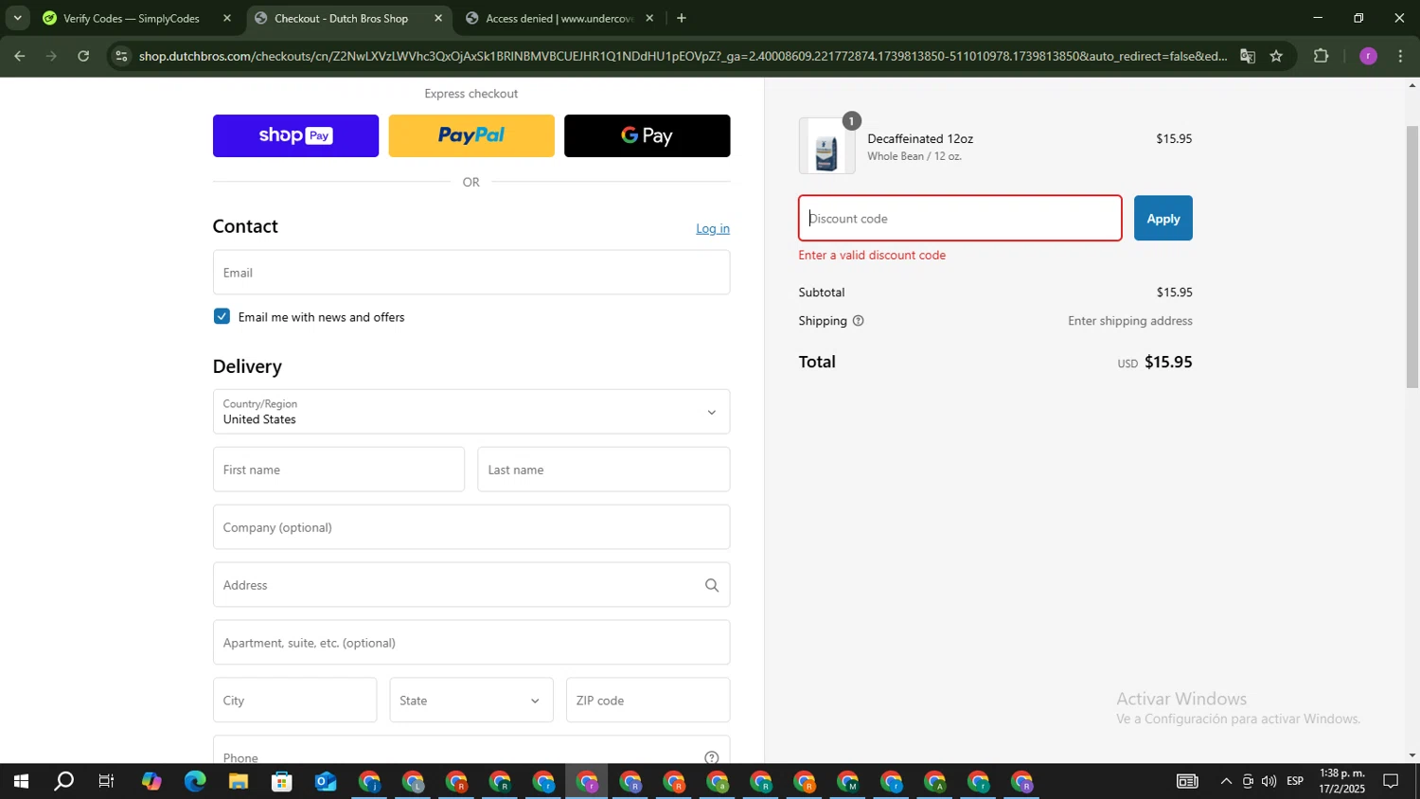Image resolution: width=1420 pixels, height=799 pixels.
Task: Click the Last name field
Action: pyautogui.click(x=604, y=470)
